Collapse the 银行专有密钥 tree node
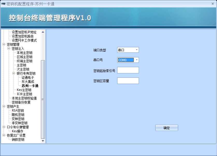The height and width of the screenshot is (156, 217). (13, 73)
